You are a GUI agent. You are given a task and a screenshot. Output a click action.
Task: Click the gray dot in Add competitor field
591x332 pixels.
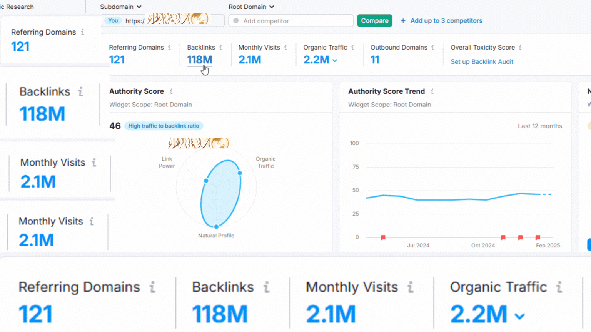point(236,21)
